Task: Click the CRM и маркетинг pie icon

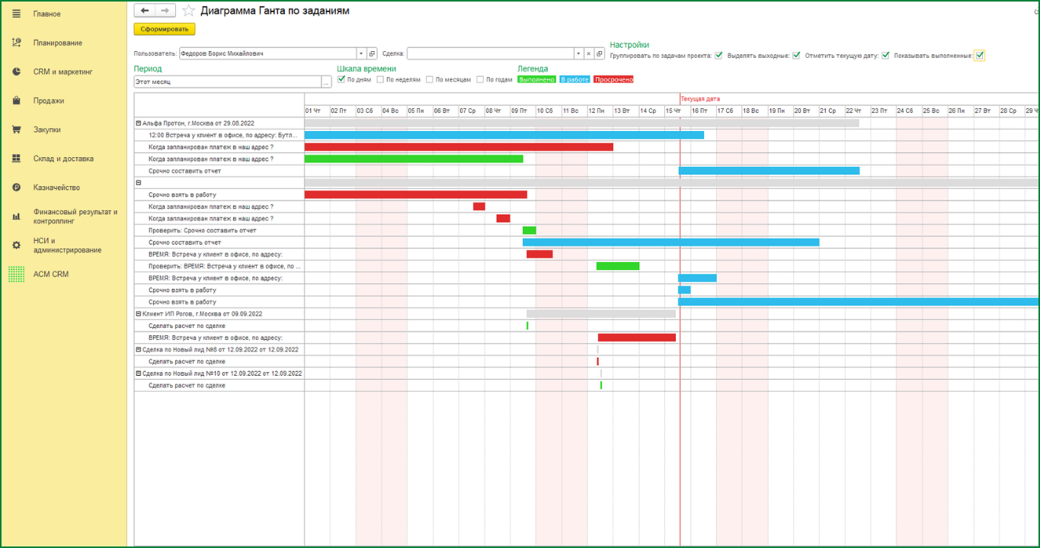Action: [x=17, y=72]
